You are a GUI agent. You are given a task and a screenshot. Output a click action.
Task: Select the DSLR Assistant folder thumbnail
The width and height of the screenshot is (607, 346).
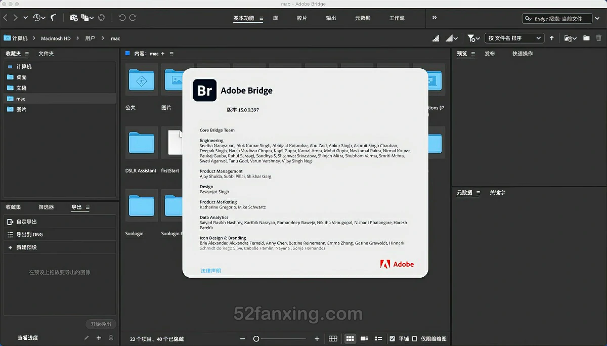pos(141,143)
